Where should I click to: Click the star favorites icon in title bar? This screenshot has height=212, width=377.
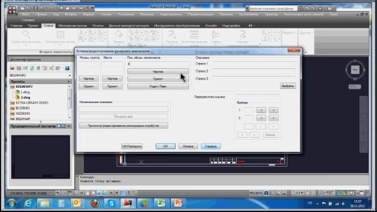pyautogui.click(x=320, y=8)
